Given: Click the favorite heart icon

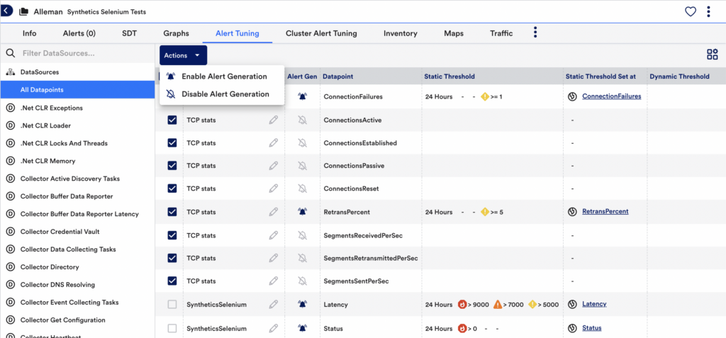Looking at the screenshot, I should tap(690, 11).
